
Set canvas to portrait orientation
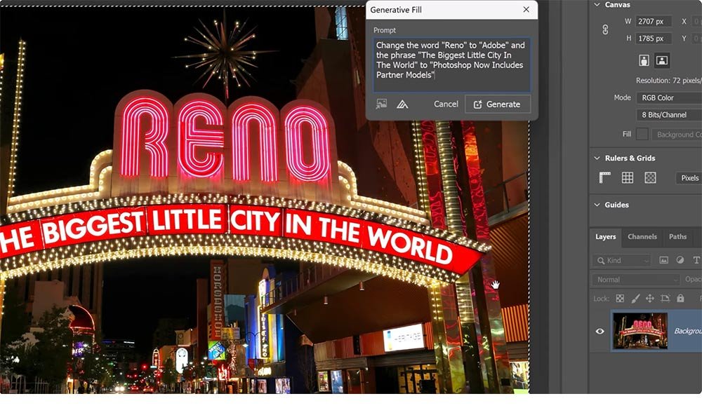click(x=644, y=60)
